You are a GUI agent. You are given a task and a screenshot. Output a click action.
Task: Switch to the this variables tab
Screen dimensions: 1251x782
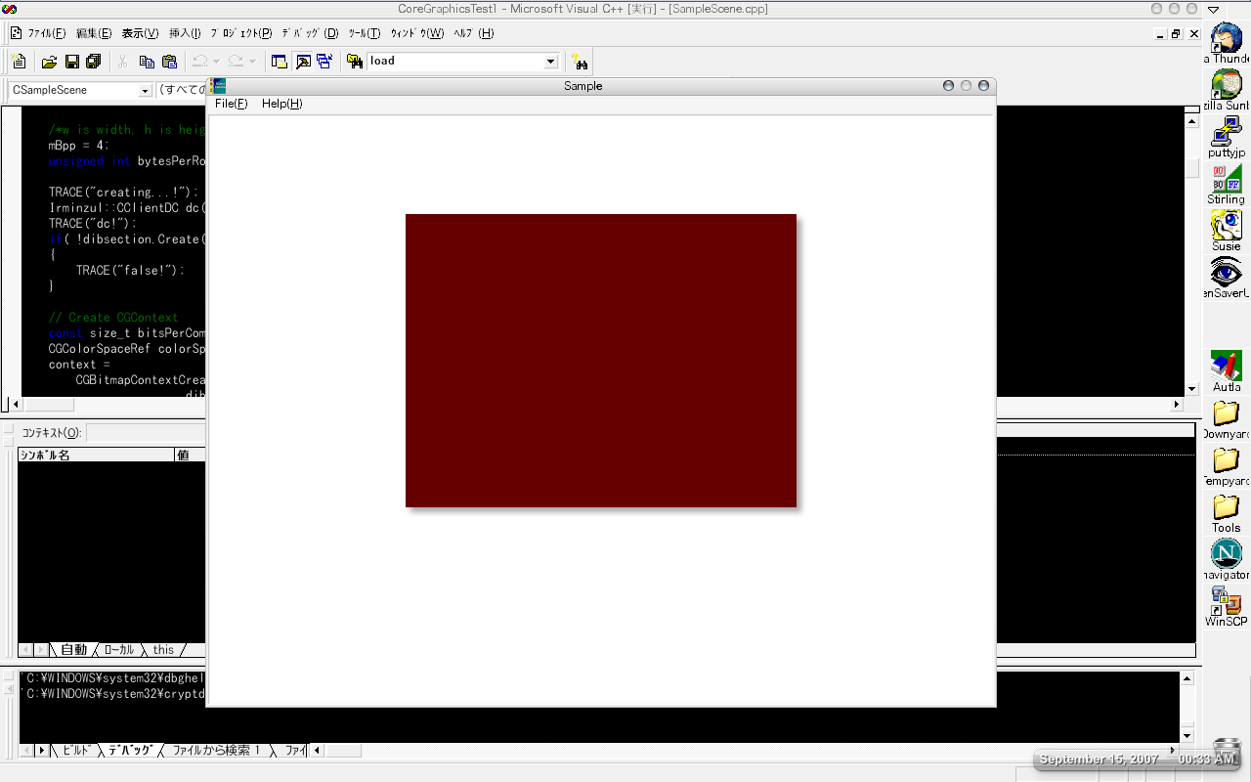(163, 649)
